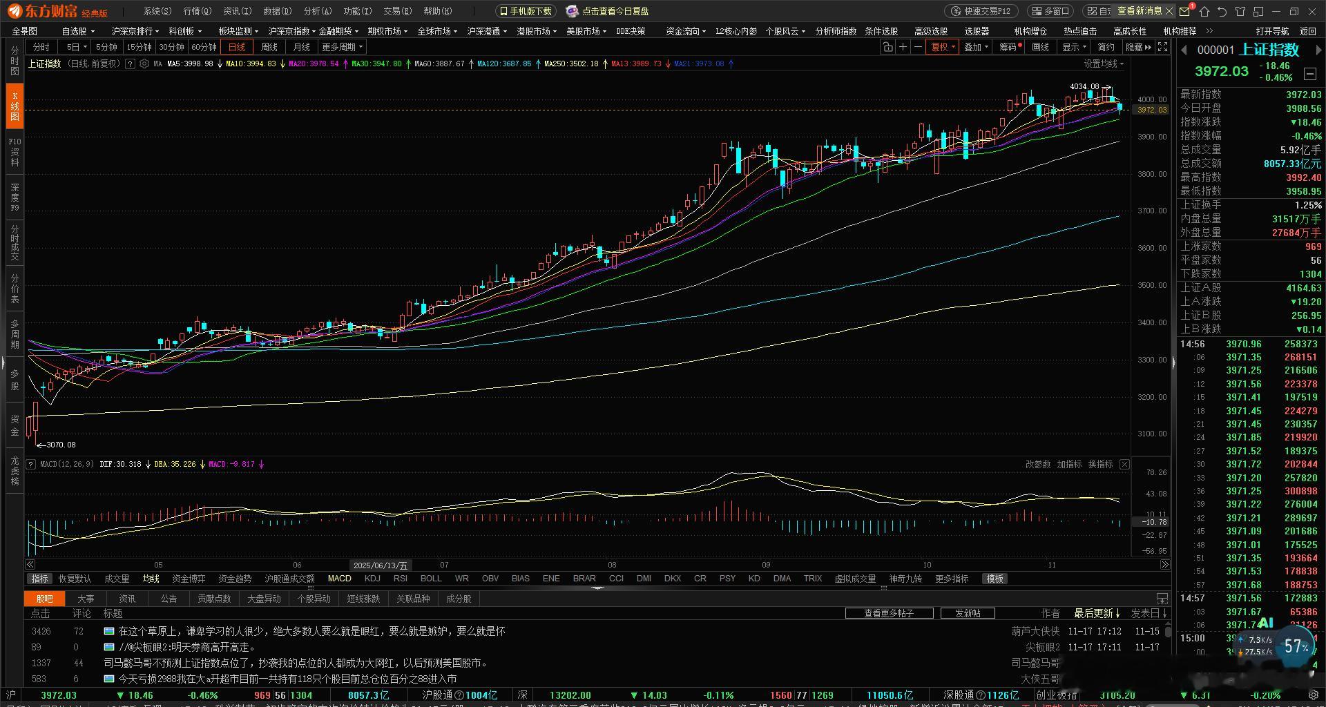Switch chart to 5分钟 period
Screen dimensions: 1326x707
click(x=106, y=47)
